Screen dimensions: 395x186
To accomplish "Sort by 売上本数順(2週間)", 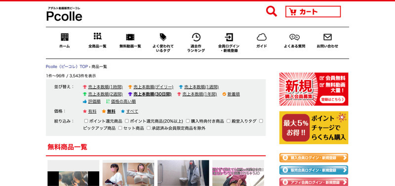I will click(x=105, y=94).
